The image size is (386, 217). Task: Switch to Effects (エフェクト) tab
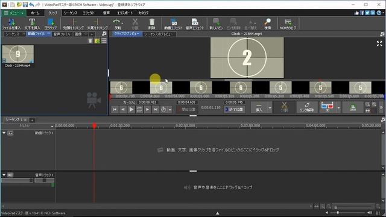89,13
